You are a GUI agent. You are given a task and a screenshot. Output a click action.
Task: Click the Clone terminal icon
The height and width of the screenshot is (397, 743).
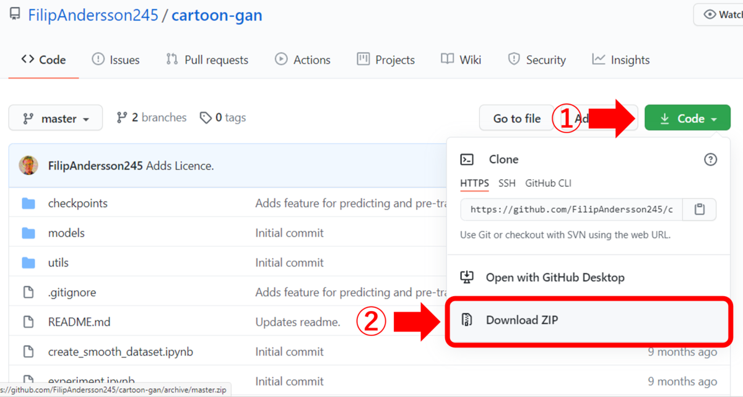click(x=467, y=160)
